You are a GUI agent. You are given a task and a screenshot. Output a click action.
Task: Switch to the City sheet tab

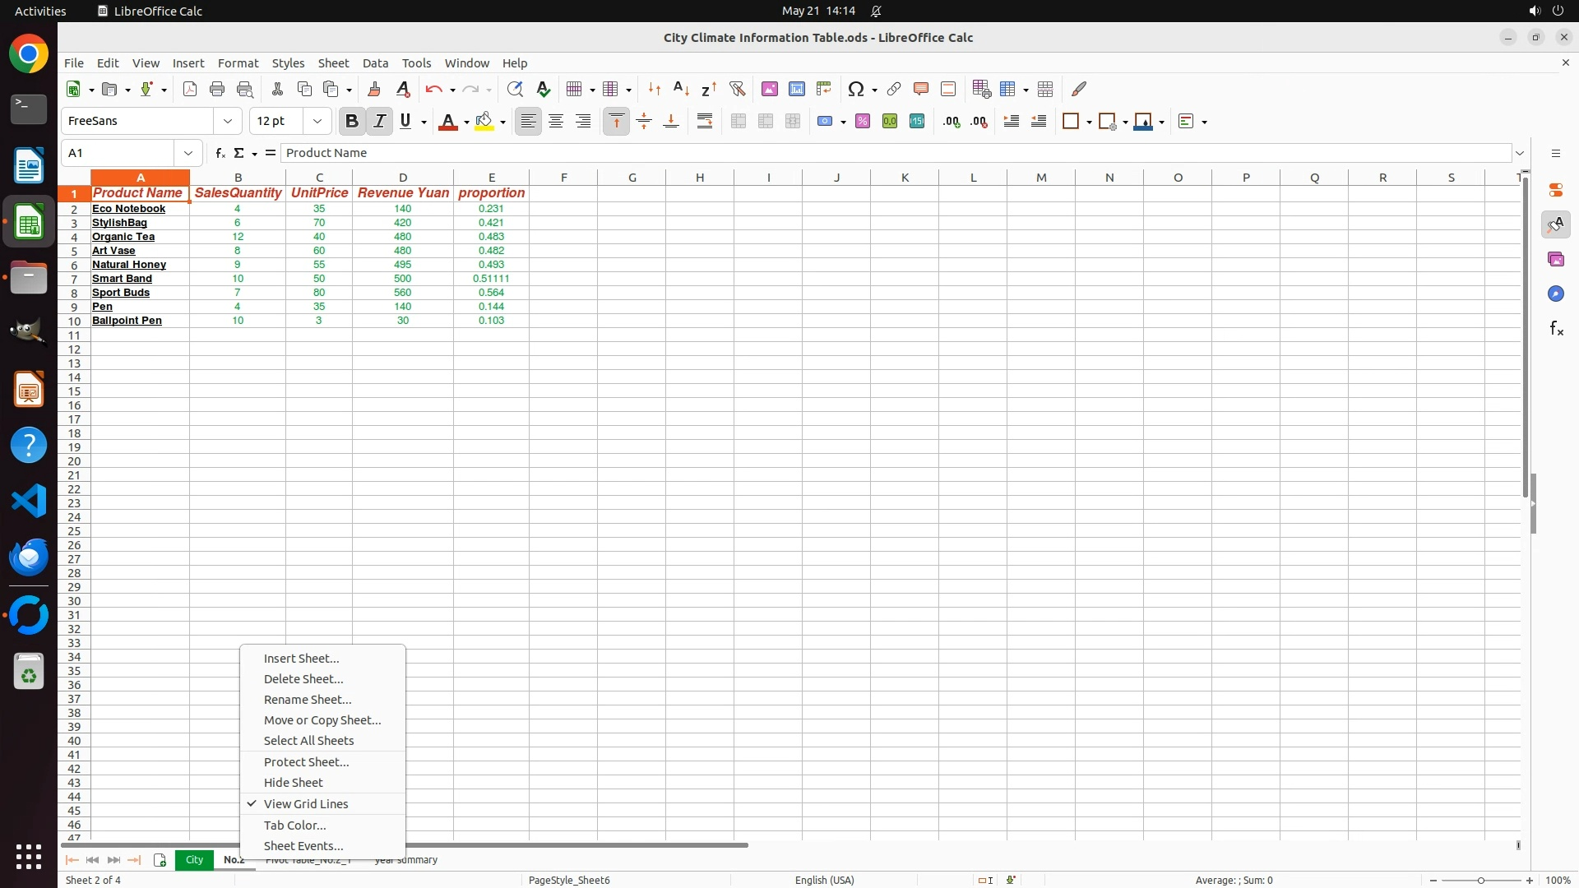coord(194,860)
